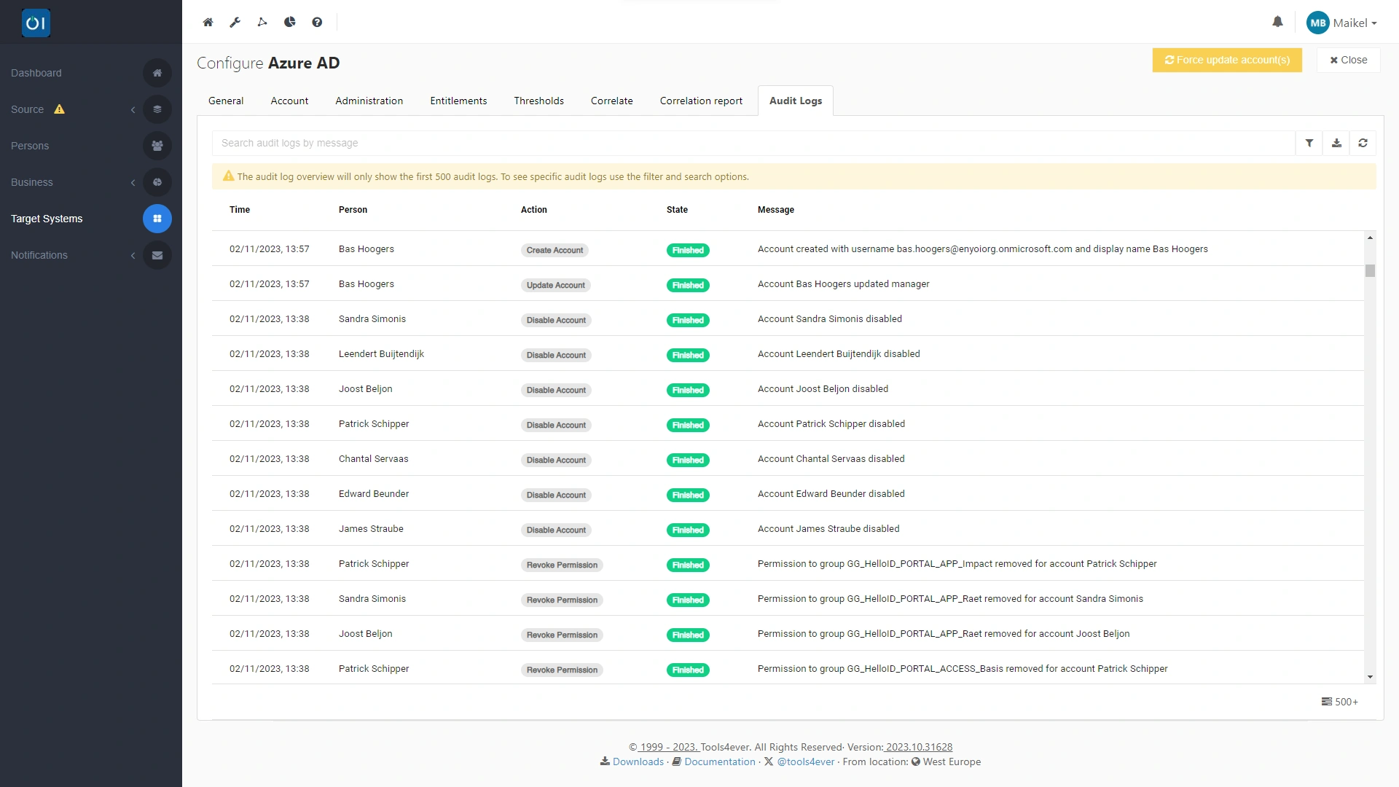Click the 500+ row count list icon
This screenshot has height=787, width=1399.
click(1327, 702)
